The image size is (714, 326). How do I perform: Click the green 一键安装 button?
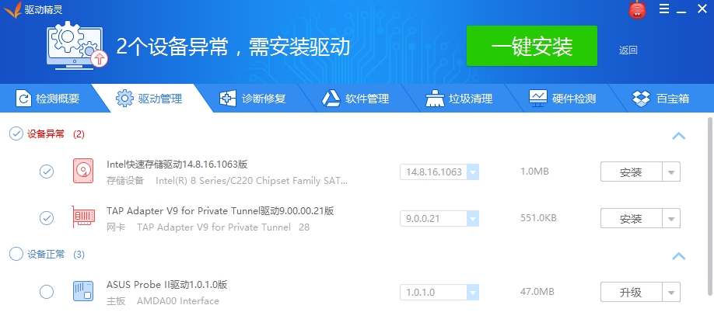(x=532, y=46)
